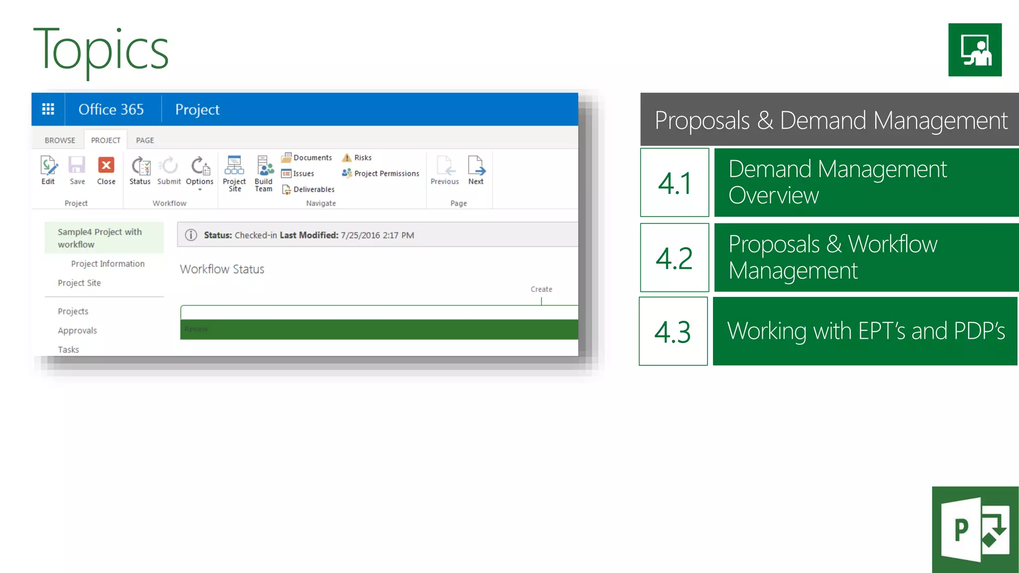Viewport: 1019px width, 573px height.
Task: Switch to the PAGE ribbon tab
Action: point(145,140)
